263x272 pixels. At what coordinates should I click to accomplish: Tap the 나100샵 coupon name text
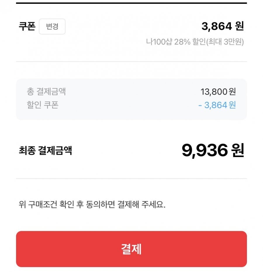click(x=159, y=42)
